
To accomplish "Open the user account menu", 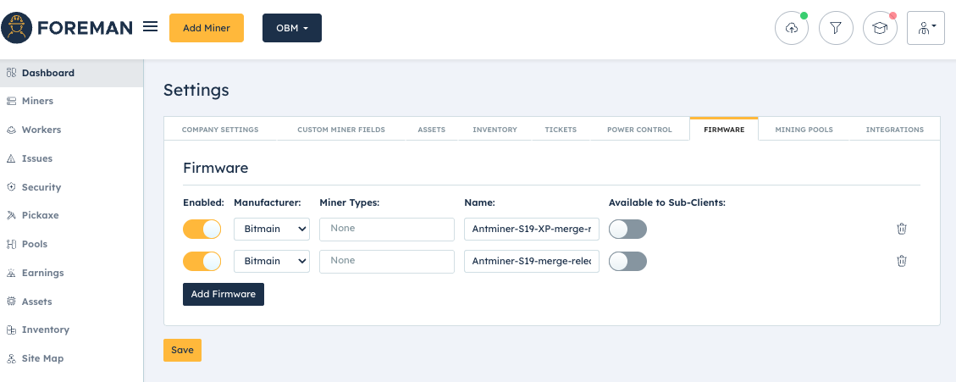I will pyautogui.click(x=926, y=28).
